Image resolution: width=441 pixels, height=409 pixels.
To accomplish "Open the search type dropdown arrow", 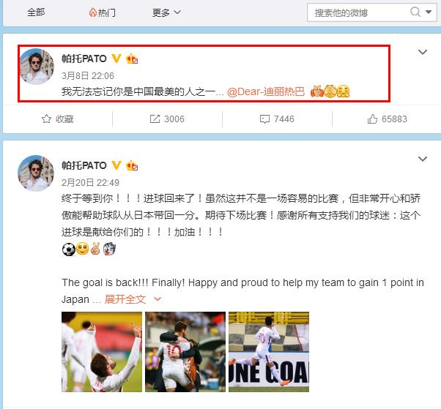I will [429, 12].
